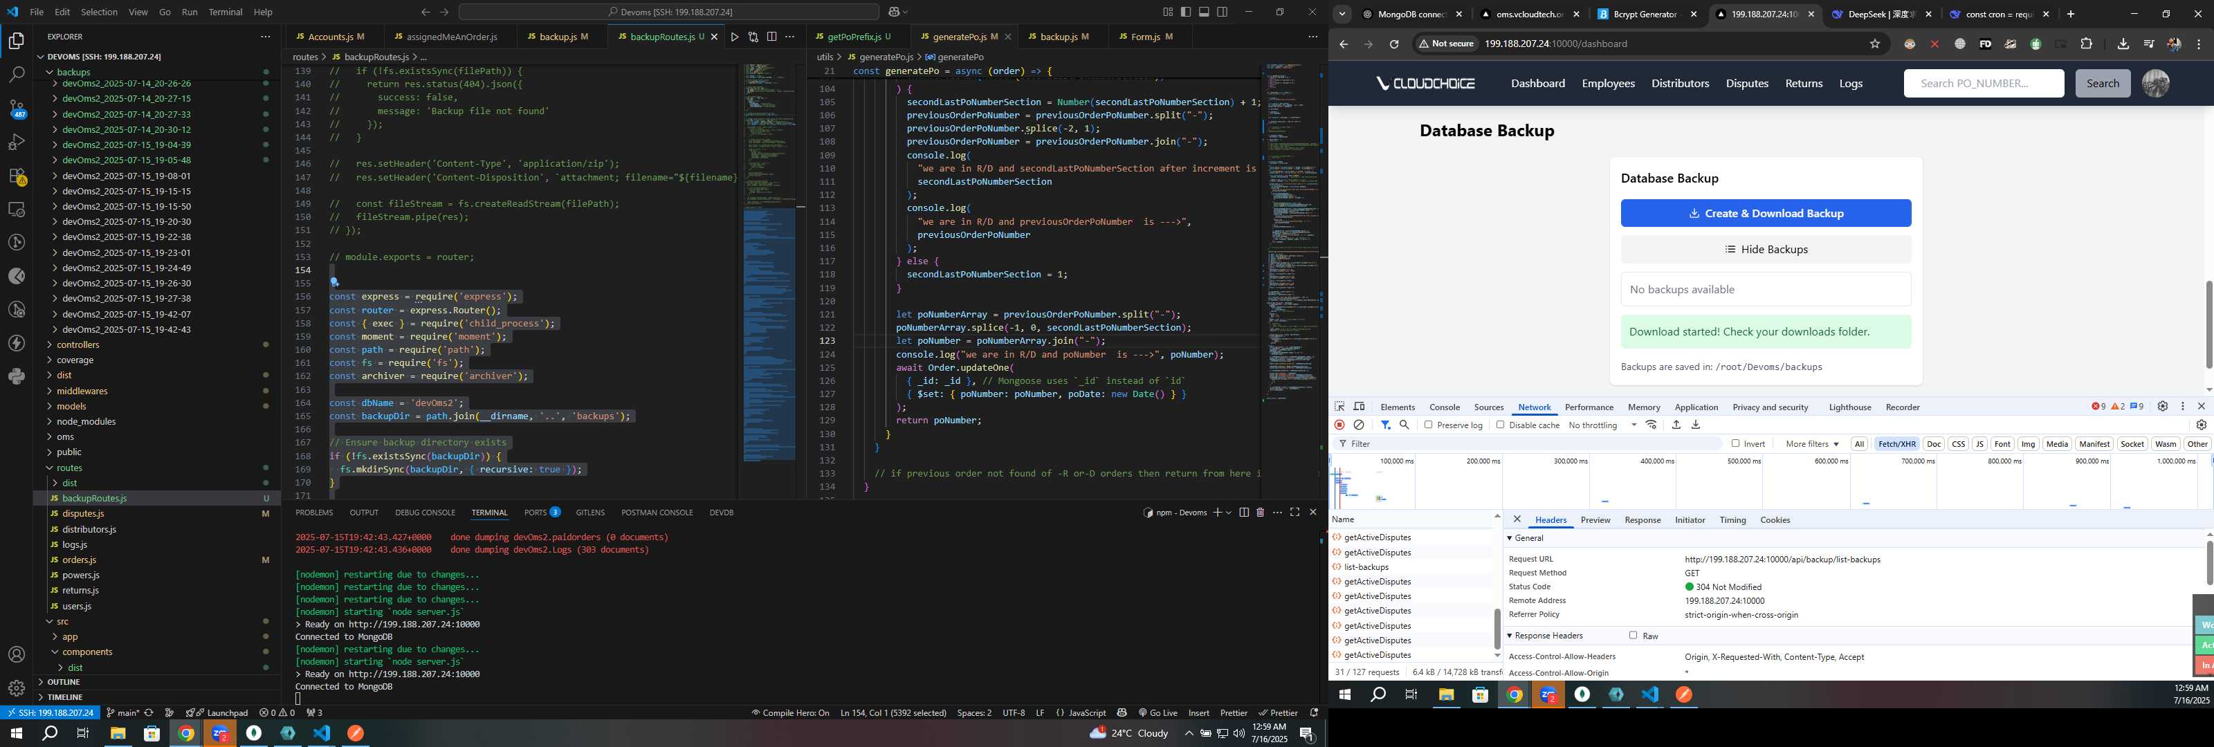Open the Disputes navbar link
Viewport: 2214px width, 747px height.
pyautogui.click(x=1746, y=84)
